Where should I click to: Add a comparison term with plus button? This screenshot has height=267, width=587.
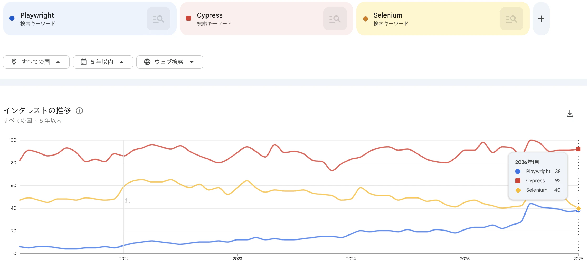coord(541,19)
